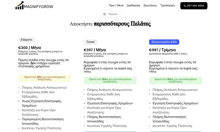Choose the €397 / Μήνα price heading
The width and height of the screenshot is (220, 132).
click(95, 50)
